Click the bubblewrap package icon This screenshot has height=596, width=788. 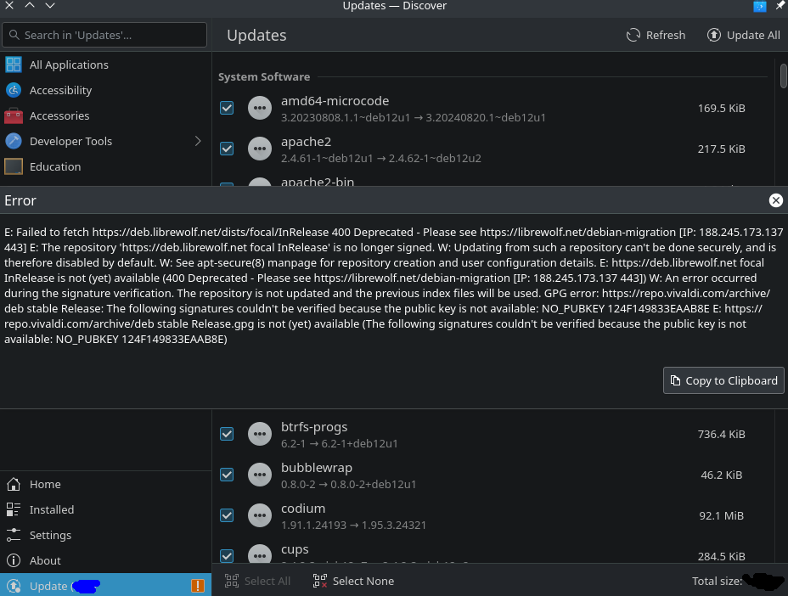tap(260, 475)
